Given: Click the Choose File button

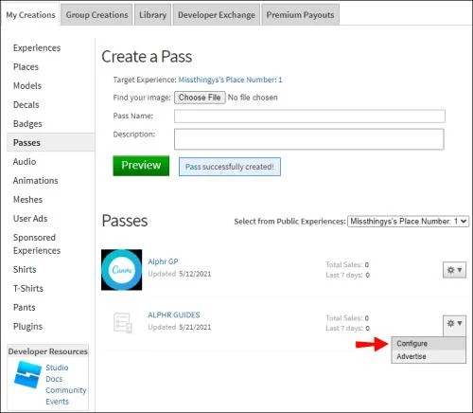Looking at the screenshot, I should click(200, 98).
